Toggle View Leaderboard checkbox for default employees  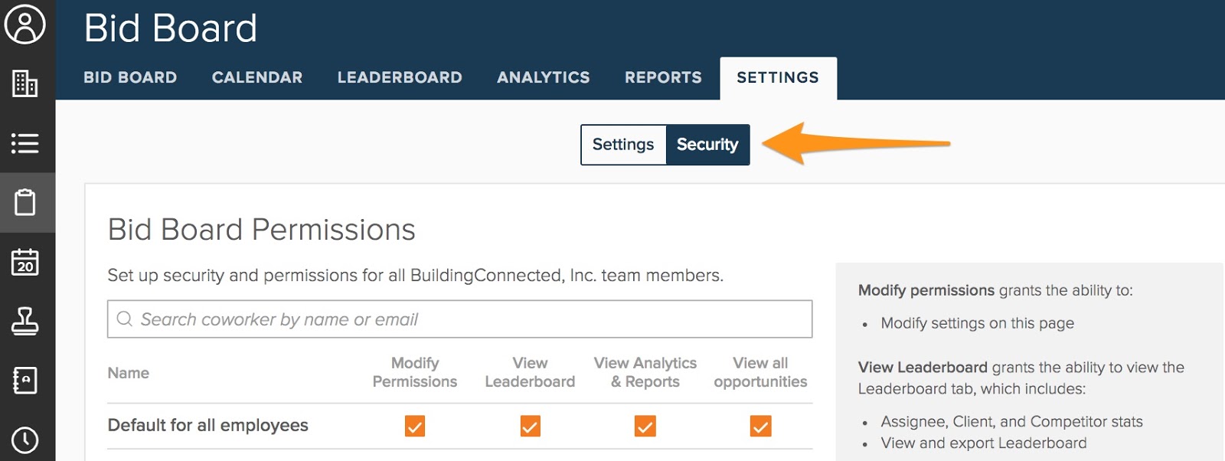[x=530, y=426]
